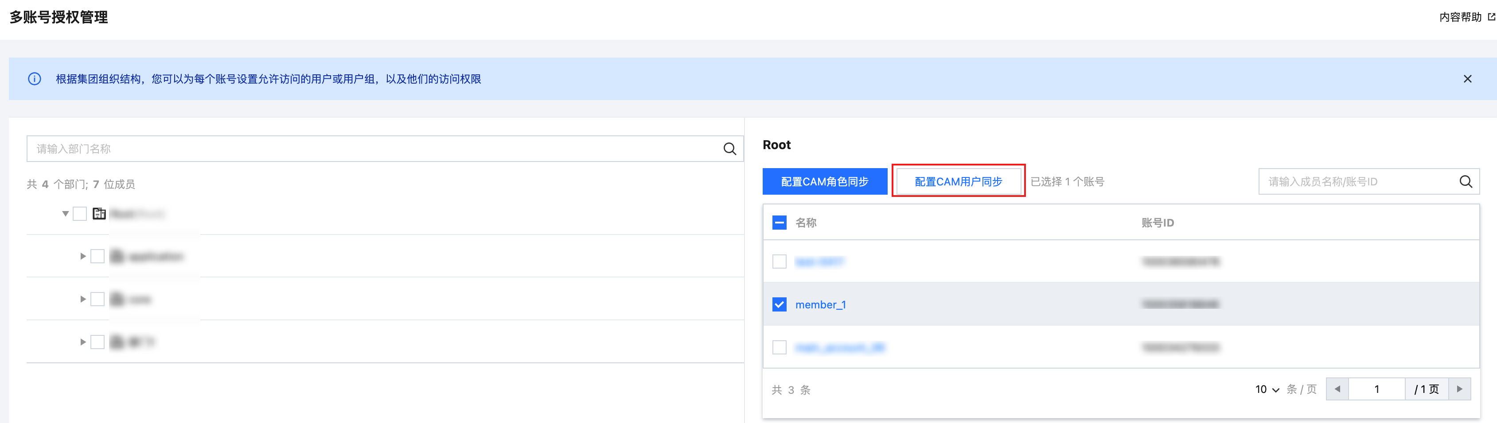Focus the 请输入成员名称/账号ID search field

click(x=1357, y=181)
